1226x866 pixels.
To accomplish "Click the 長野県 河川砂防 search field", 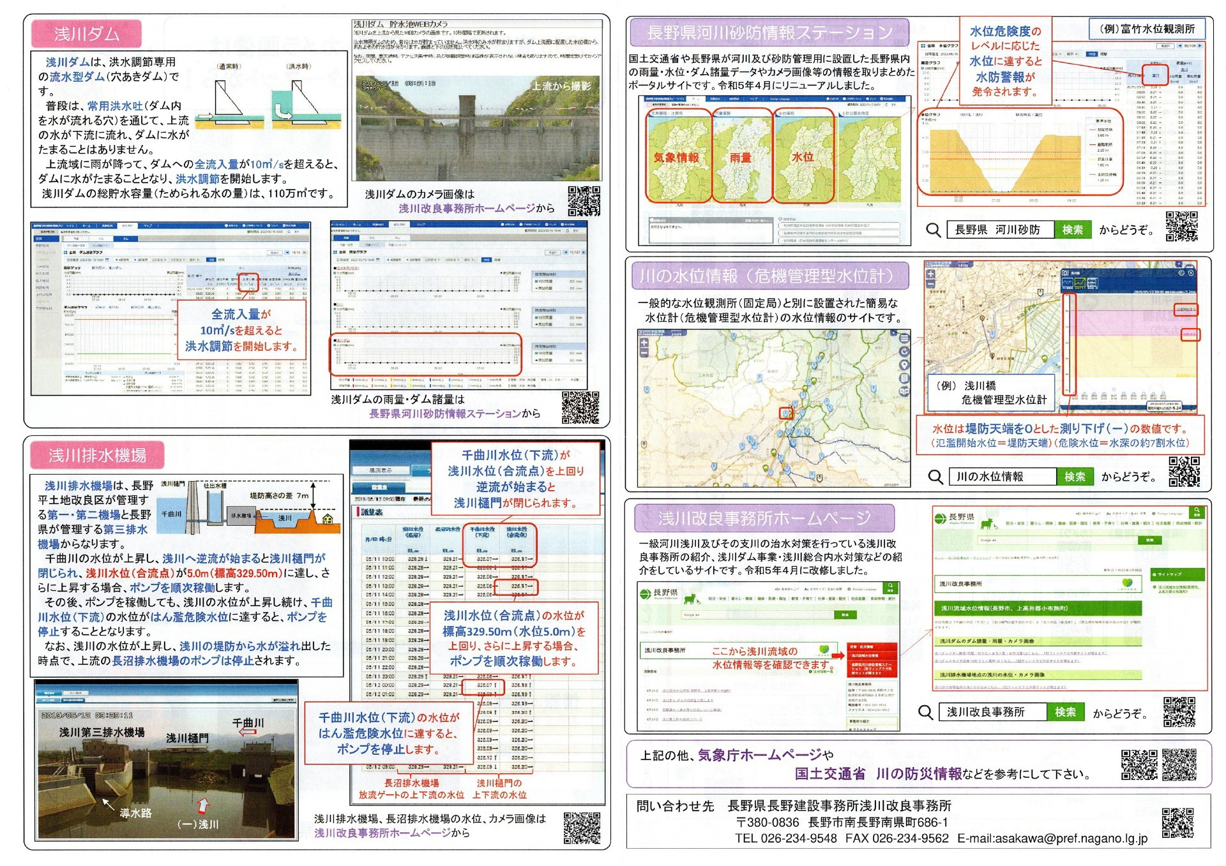I will tap(1001, 230).
